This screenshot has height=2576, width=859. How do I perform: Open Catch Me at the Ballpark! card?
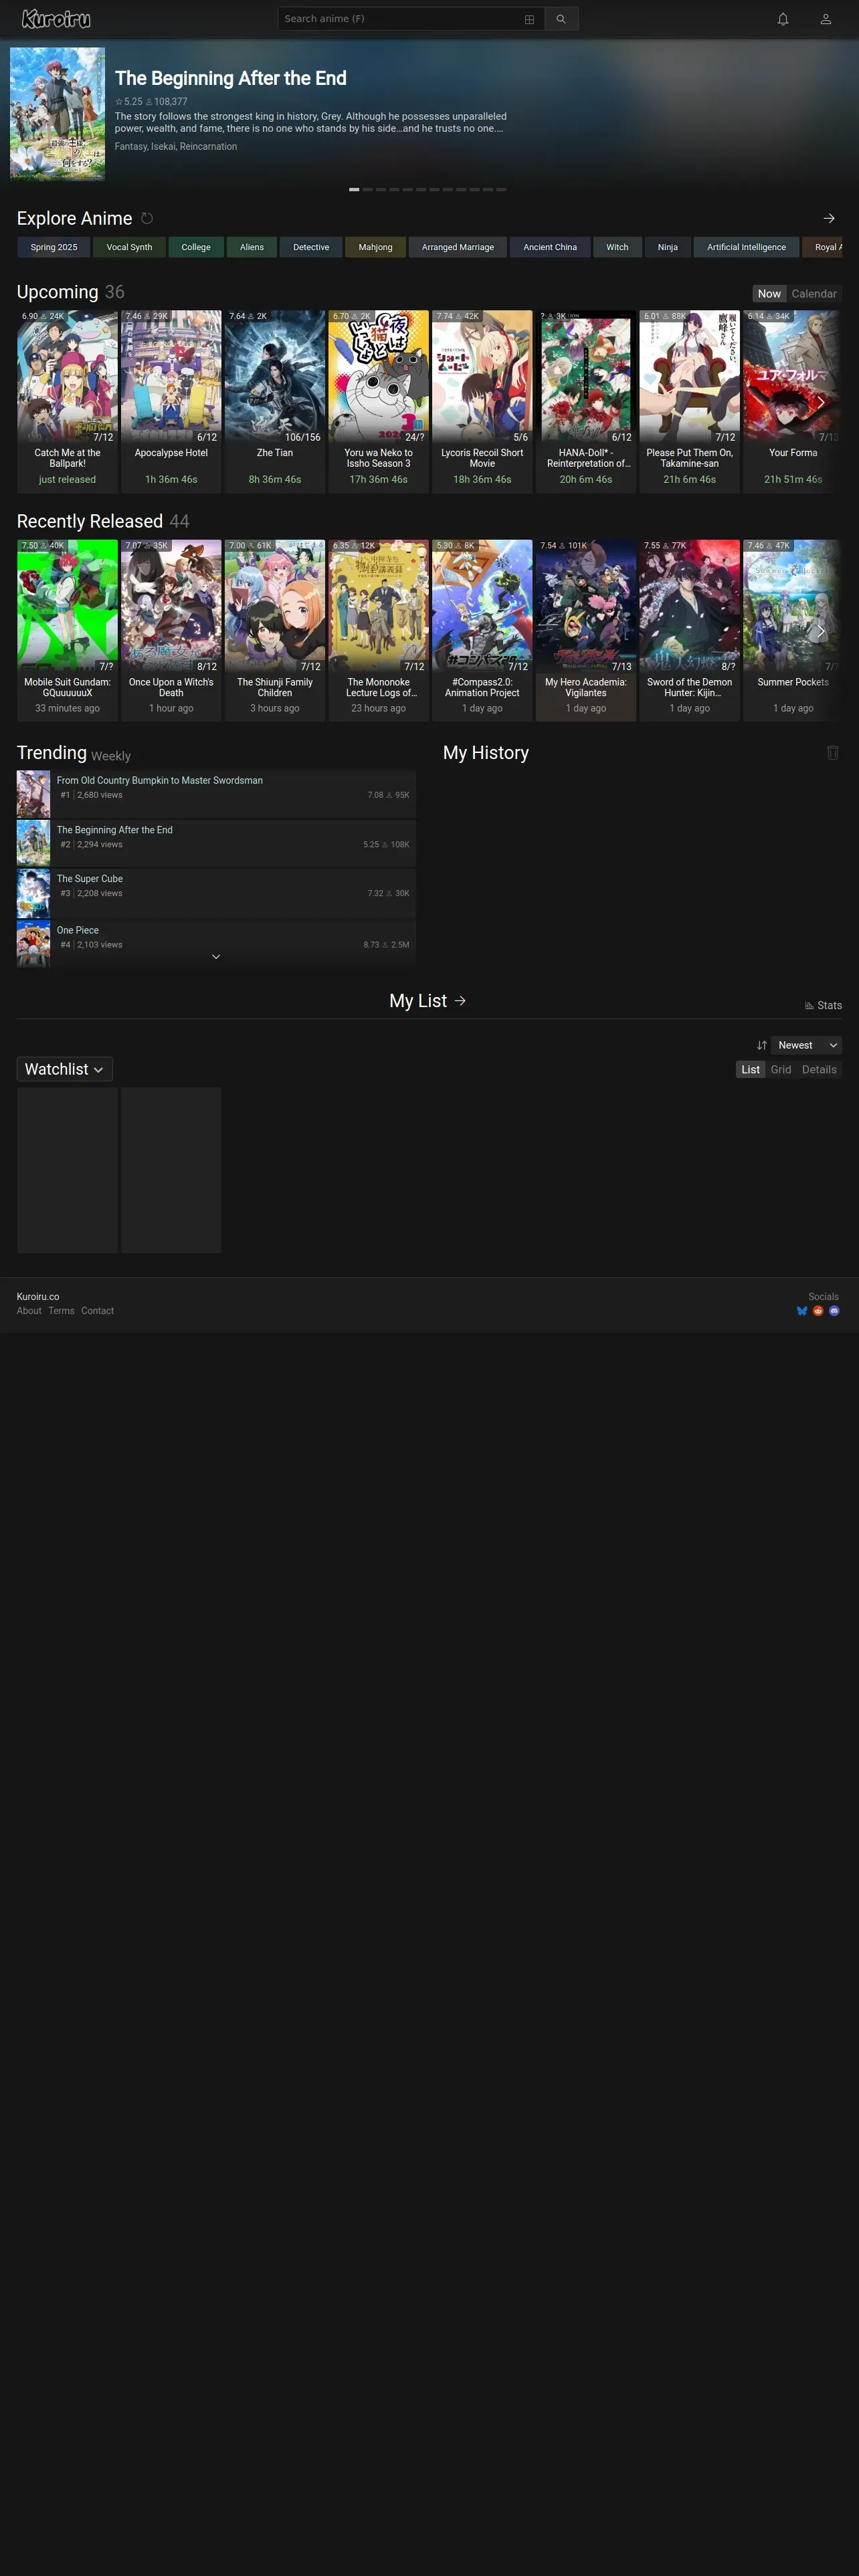67,400
